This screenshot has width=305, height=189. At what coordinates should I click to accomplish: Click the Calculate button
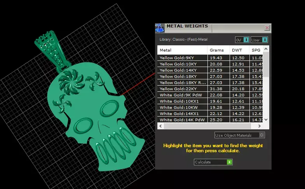(x=213, y=162)
